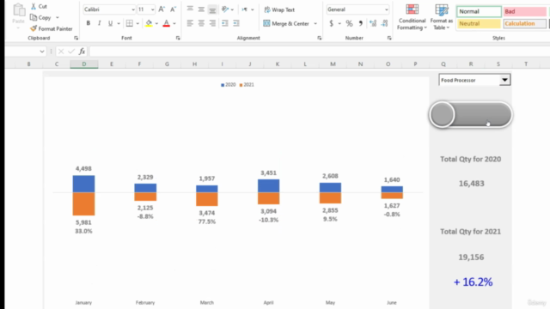Apply Percent Style format
Screen dimensions: 550x309
click(x=349, y=23)
